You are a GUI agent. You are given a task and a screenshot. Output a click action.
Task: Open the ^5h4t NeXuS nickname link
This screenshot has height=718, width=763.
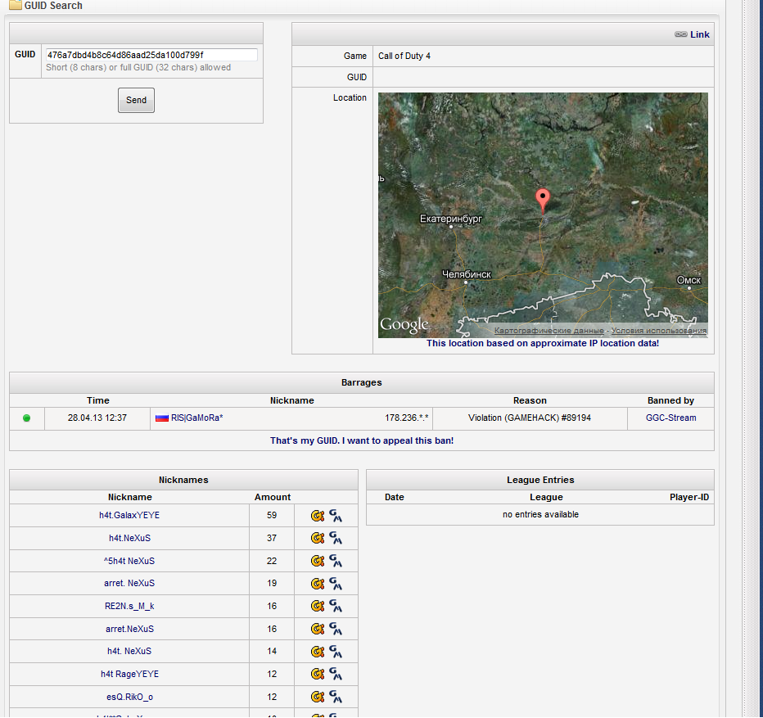129,561
